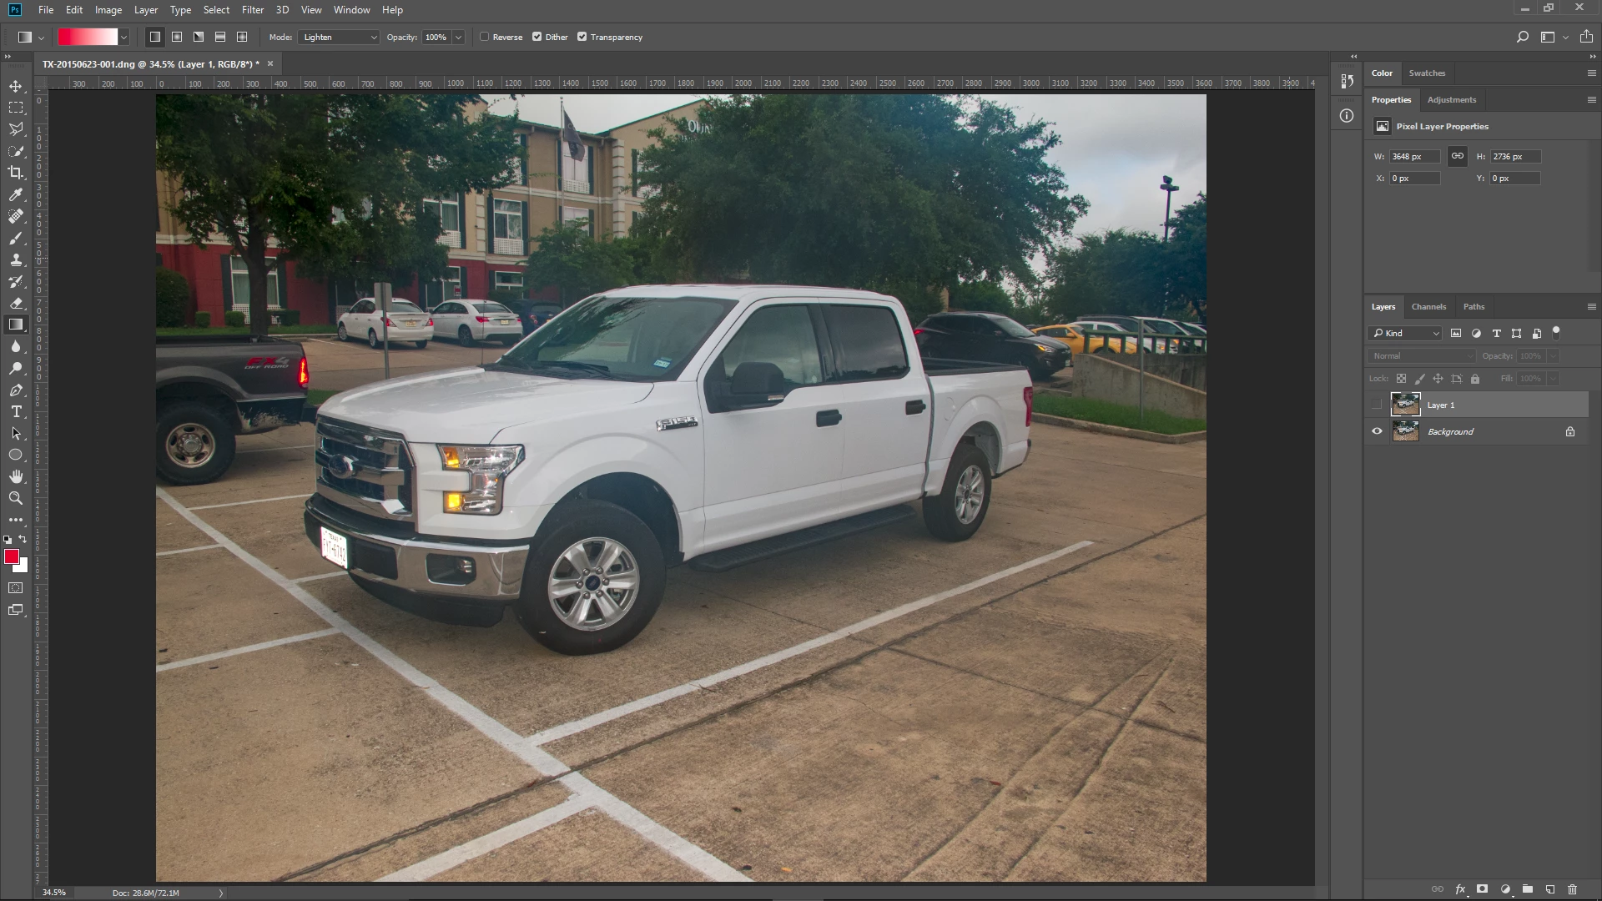Viewport: 1602px width, 901px height.
Task: Click the create new layer icon
Action: (1549, 889)
